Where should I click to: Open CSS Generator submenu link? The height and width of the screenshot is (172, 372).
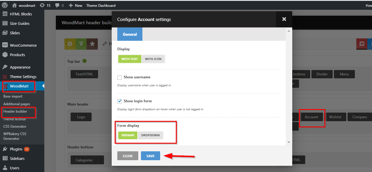pos(15,126)
